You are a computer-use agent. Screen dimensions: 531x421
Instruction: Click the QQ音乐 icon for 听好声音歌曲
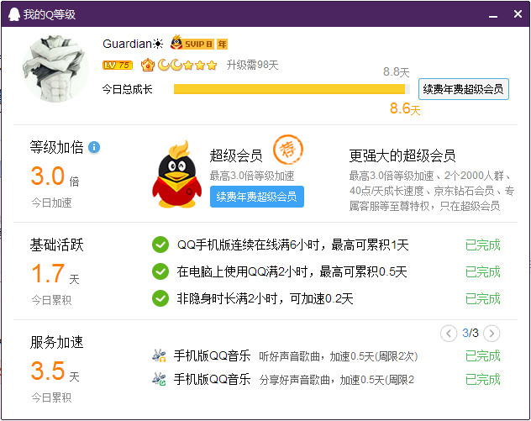[159, 355]
